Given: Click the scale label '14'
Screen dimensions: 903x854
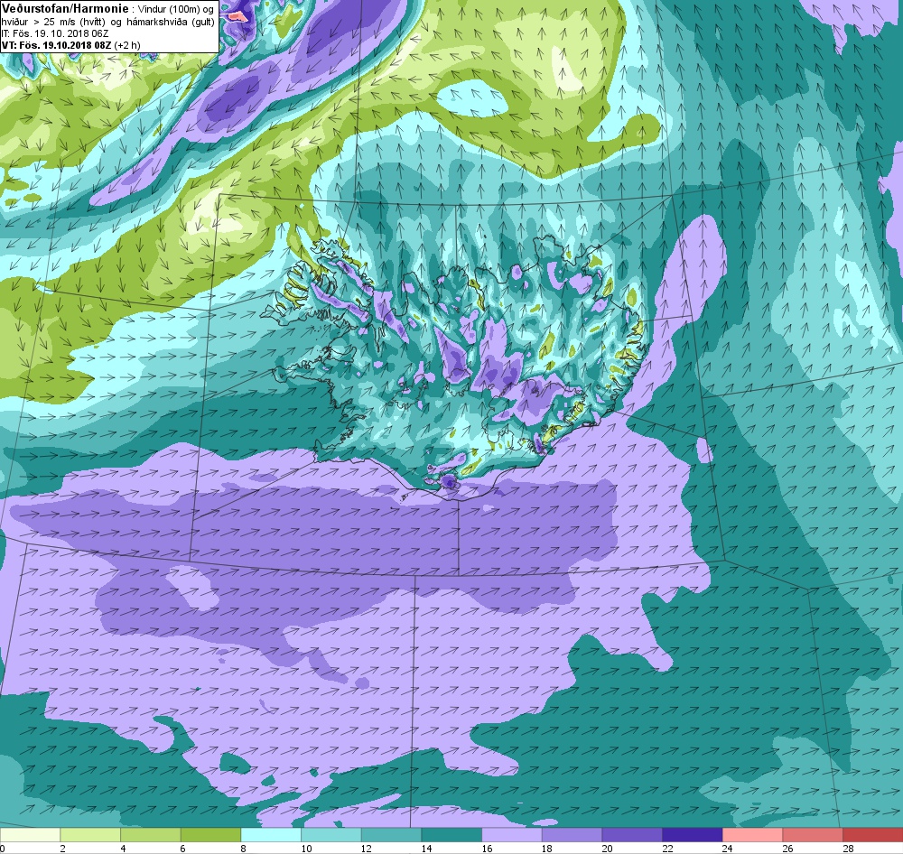Looking at the screenshot, I should tap(427, 849).
